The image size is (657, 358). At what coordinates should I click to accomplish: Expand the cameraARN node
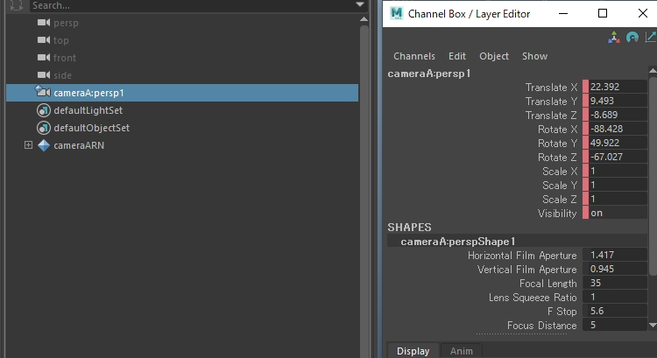point(28,145)
